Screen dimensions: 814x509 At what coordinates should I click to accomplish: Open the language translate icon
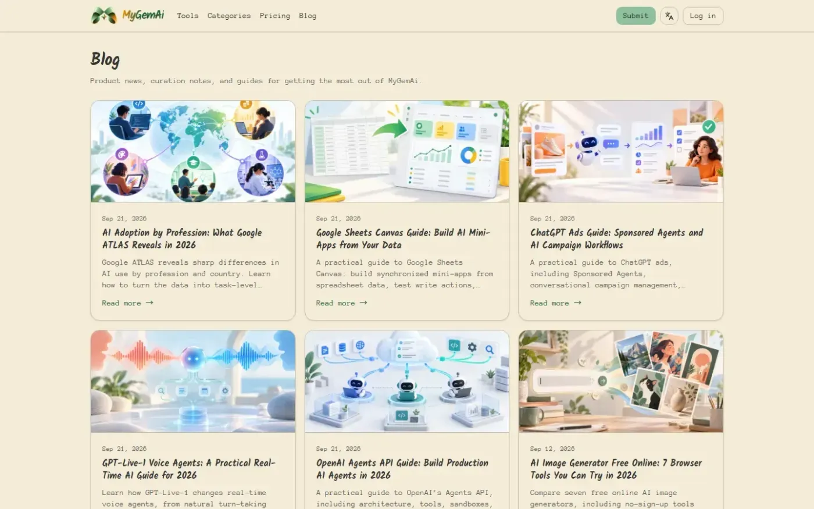point(669,16)
